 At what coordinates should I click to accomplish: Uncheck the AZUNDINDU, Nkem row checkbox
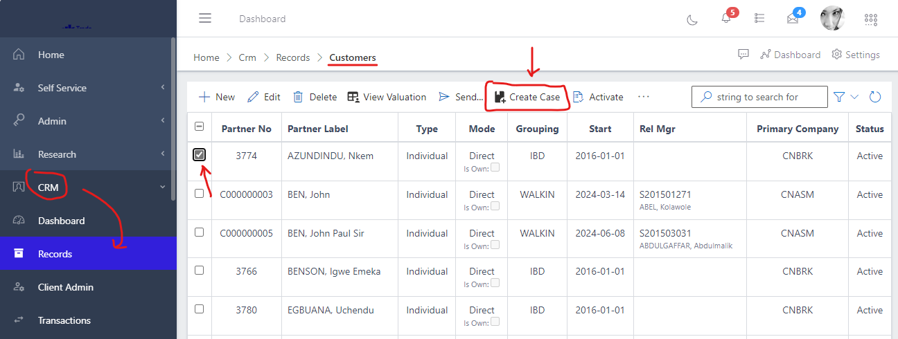pyautogui.click(x=200, y=155)
